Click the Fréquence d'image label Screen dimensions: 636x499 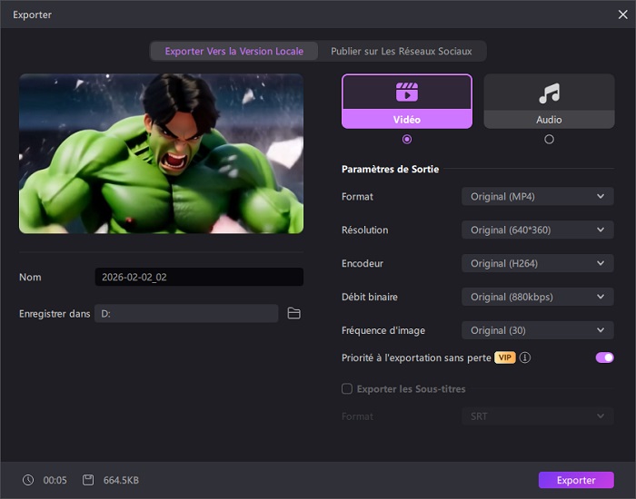[x=383, y=330]
